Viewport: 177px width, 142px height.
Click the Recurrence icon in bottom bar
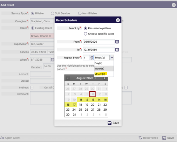tap(140, 138)
